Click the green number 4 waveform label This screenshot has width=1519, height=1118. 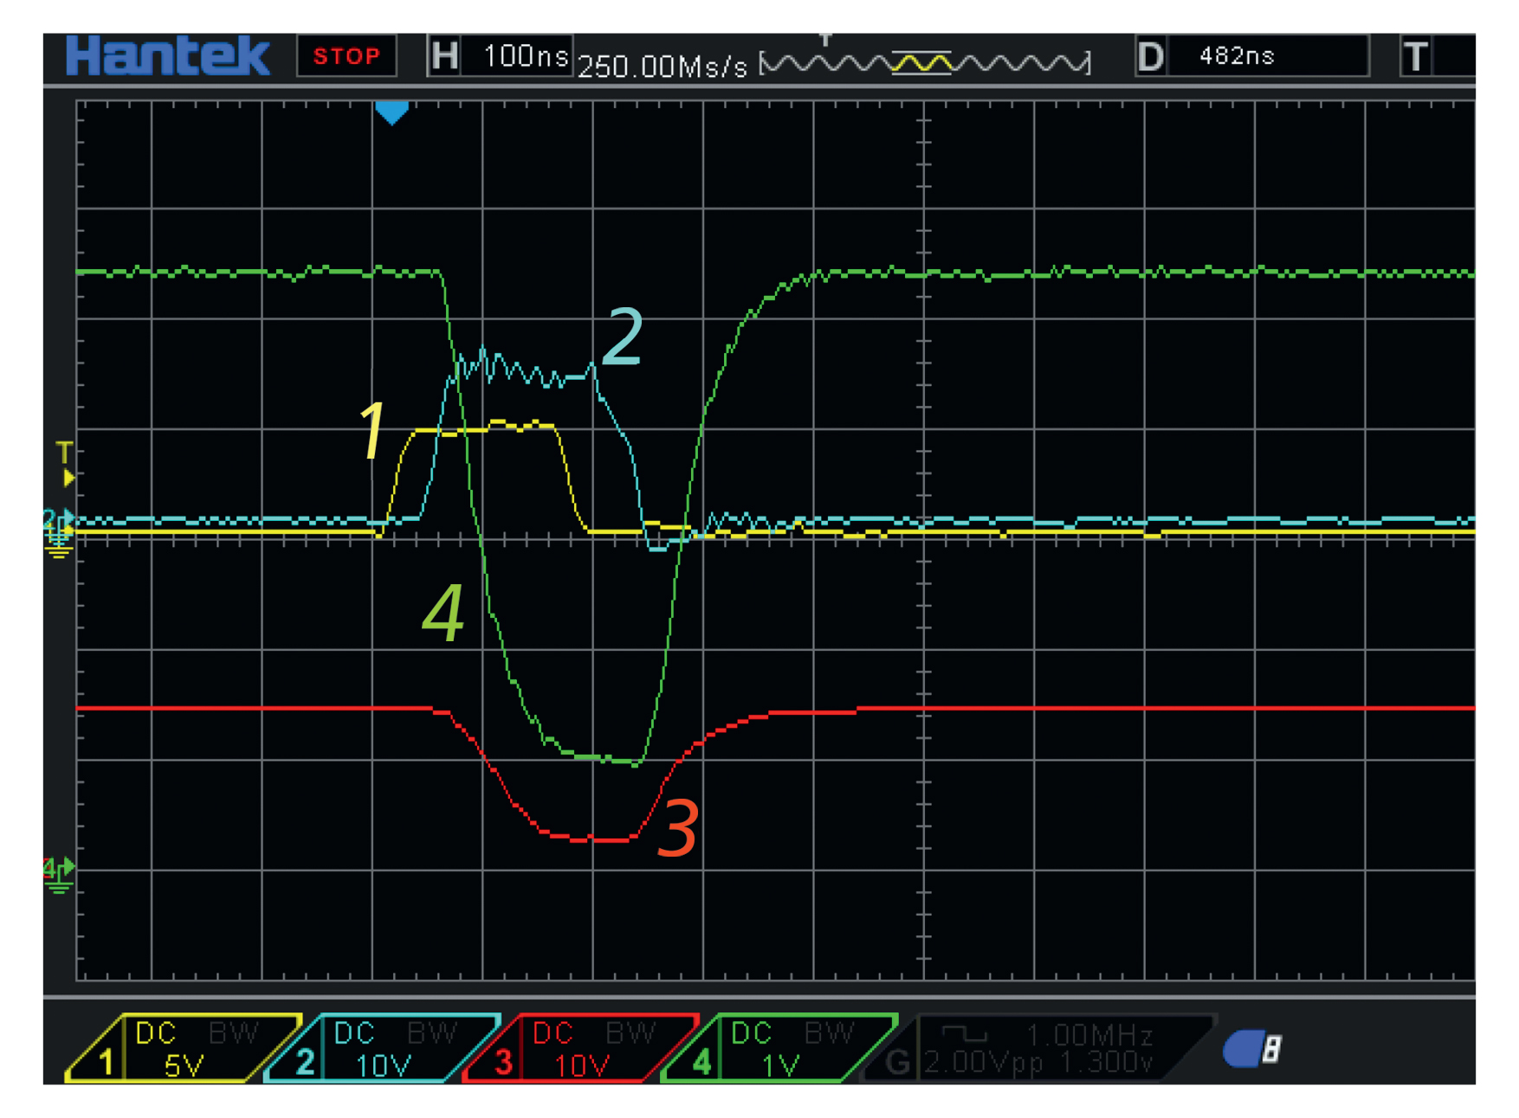click(x=443, y=613)
